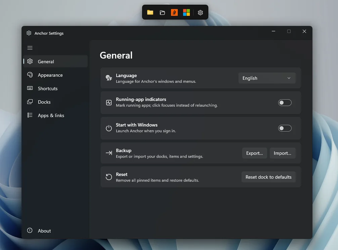
Task: Enable the Running-app indicators toggle
Action: (285, 103)
